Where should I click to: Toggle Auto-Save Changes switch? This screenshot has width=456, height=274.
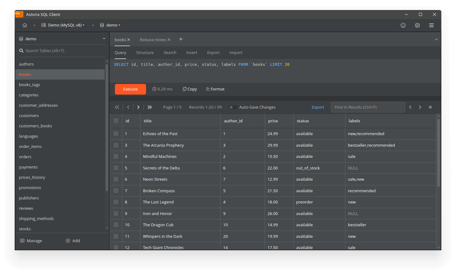pos(233,107)
